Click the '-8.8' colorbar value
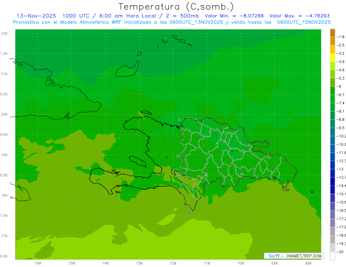 [x=341, y=120]
